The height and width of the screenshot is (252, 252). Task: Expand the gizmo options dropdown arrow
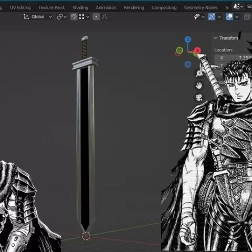(x=219, y=17)
